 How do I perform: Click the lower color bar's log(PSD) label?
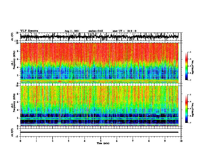click(x=193, y=109)
